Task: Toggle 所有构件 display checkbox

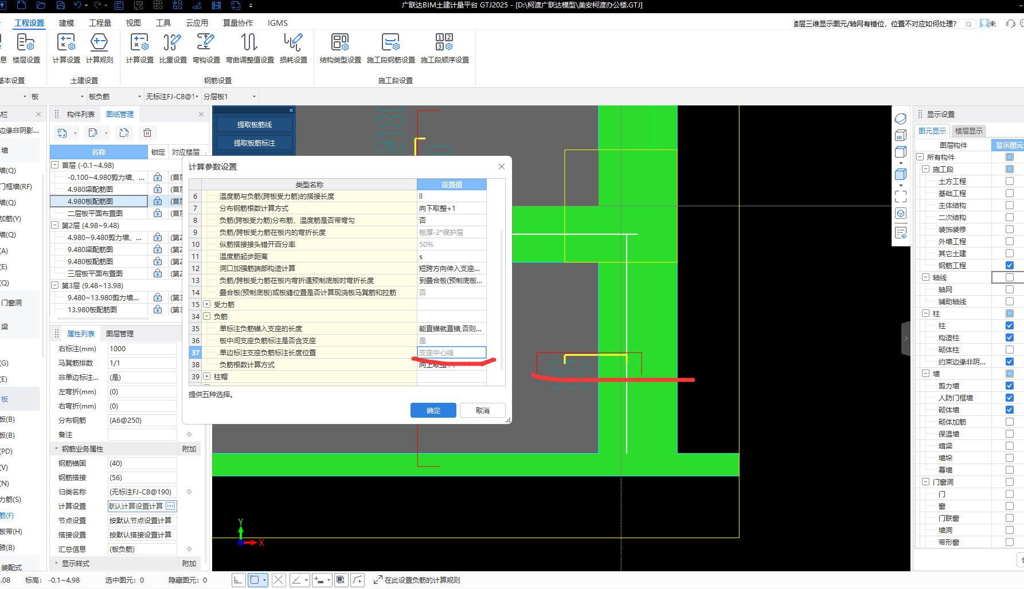Action: 1010,157
